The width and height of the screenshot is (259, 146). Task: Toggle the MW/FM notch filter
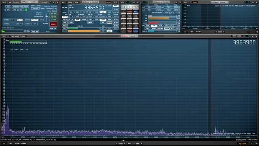pos(35,20)
